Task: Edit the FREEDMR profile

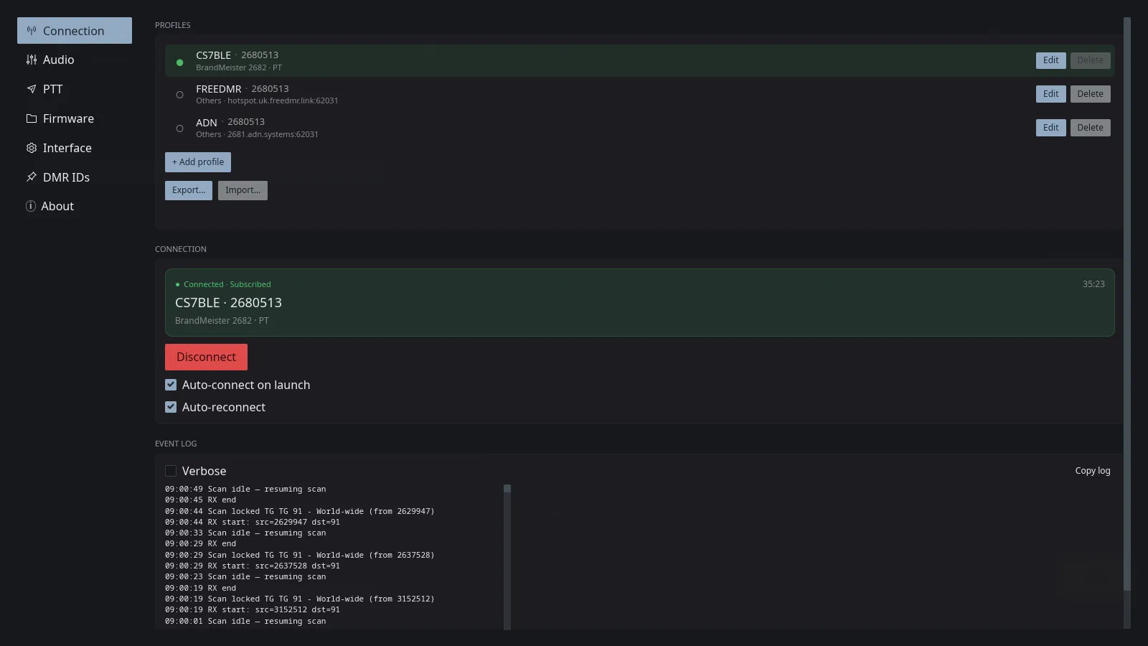Action: tap(1050, 94)
